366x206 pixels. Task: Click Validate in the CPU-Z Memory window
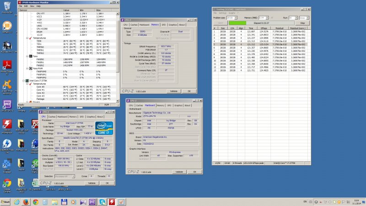coord(174,91)
